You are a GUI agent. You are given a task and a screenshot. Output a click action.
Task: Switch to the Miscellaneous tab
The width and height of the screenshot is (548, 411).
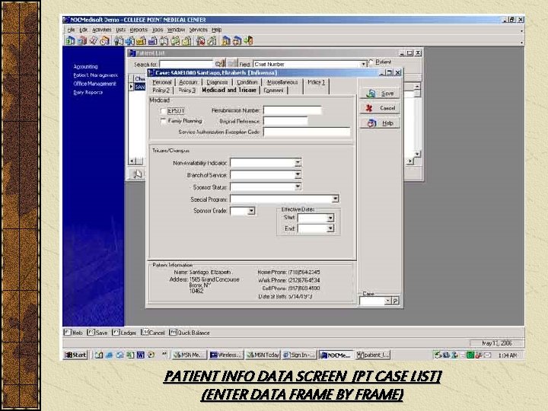[x=282, y=82]
